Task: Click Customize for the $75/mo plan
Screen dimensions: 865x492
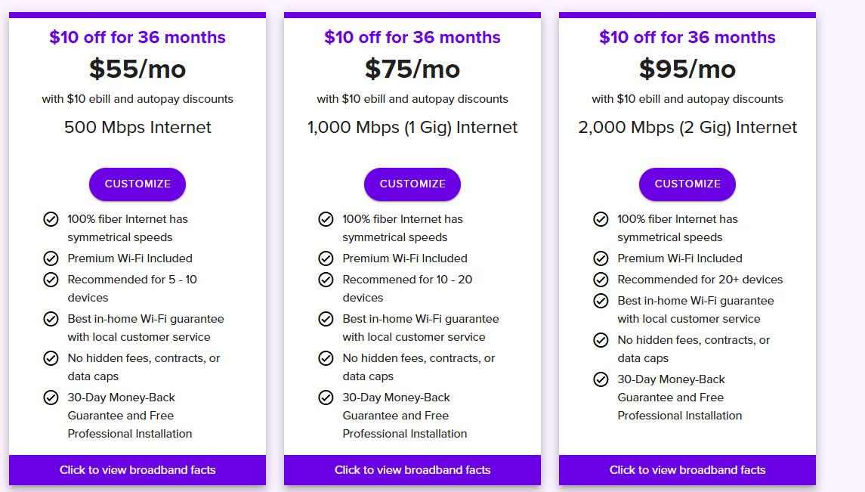Action: tap(412, 184)
